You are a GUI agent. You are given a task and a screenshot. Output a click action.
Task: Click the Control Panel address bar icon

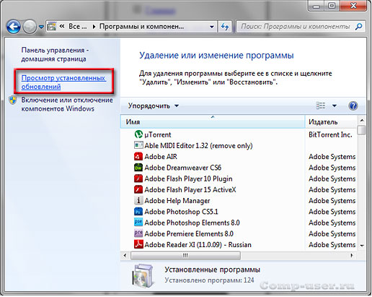coord(51,26)
